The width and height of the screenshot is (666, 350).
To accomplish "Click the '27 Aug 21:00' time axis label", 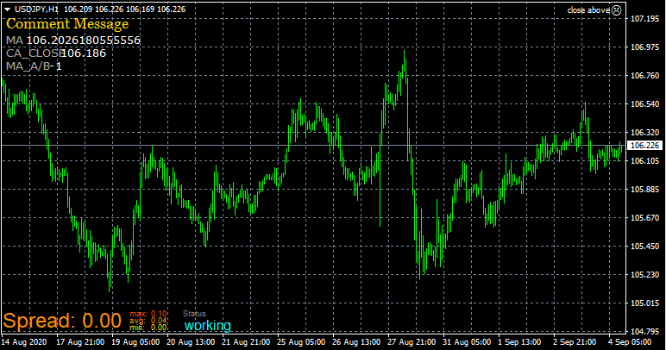I will point(412,342).
